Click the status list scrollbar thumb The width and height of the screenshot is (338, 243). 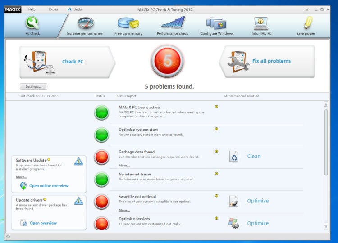click(x=326, y=143)
